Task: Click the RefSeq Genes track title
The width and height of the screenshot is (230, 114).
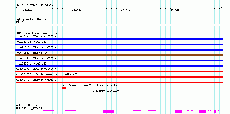Action: 26,105
